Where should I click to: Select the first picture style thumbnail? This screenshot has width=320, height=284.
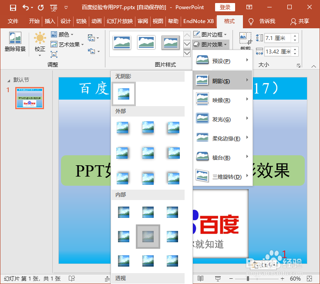pos(122,43)
